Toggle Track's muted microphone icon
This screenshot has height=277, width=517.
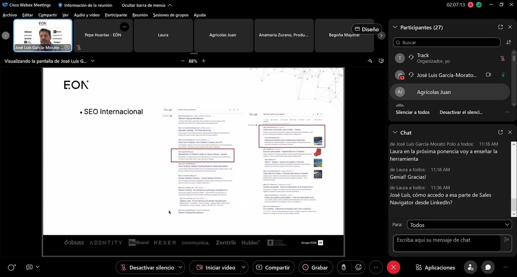[502, 58]
